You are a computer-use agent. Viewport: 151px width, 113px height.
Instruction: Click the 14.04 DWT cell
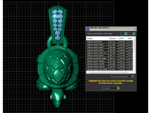[122, 45]
